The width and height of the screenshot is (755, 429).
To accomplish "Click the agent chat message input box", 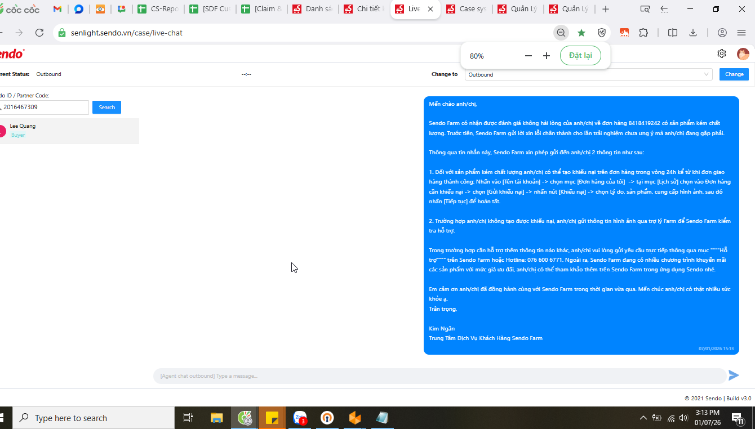I will 439,376.
